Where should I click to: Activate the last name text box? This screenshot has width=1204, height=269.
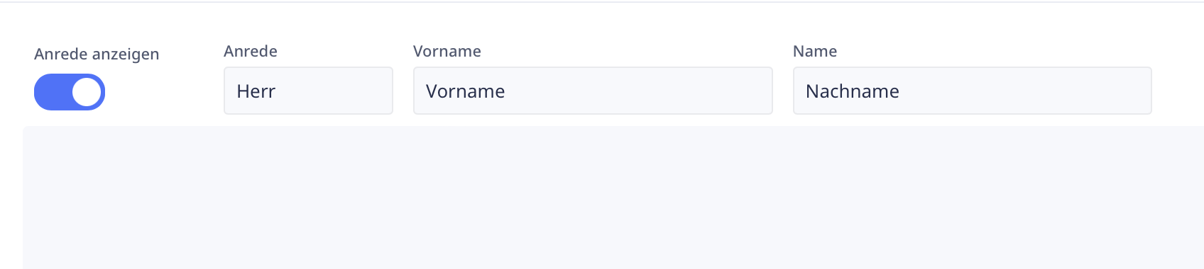point(972,91)
